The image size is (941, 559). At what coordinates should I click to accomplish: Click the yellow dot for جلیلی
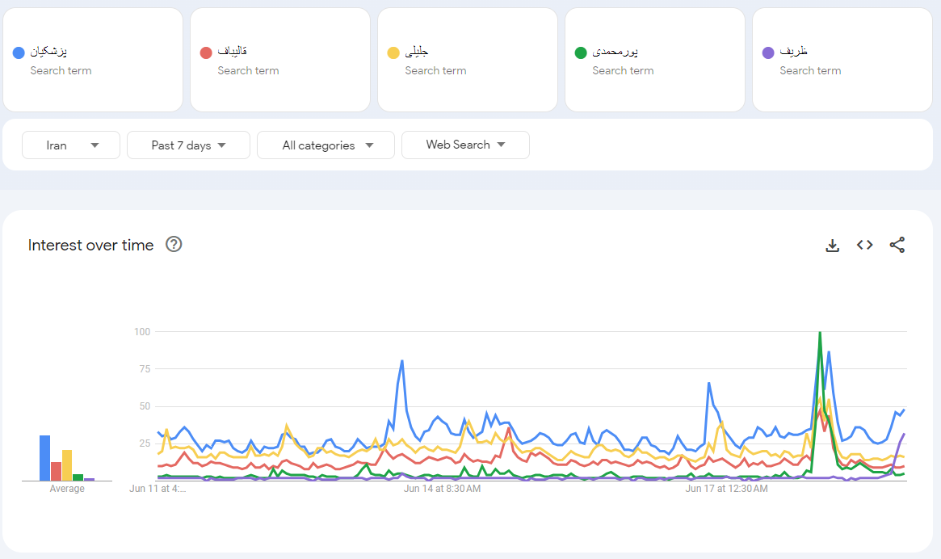coord(393,53)
